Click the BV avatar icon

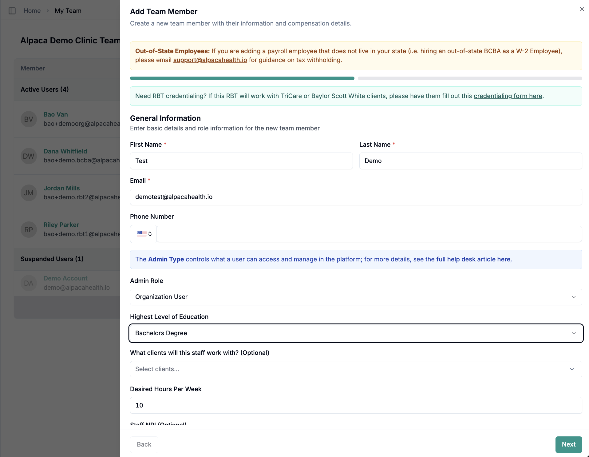tap(29, 119)
